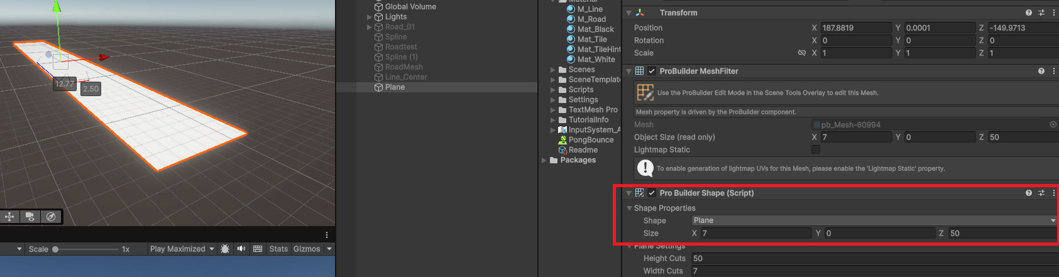This screenshot has width=1059, height=277.
Task: Click the ProBuilder MeshFilter grid icon
Action: point(639,71)
